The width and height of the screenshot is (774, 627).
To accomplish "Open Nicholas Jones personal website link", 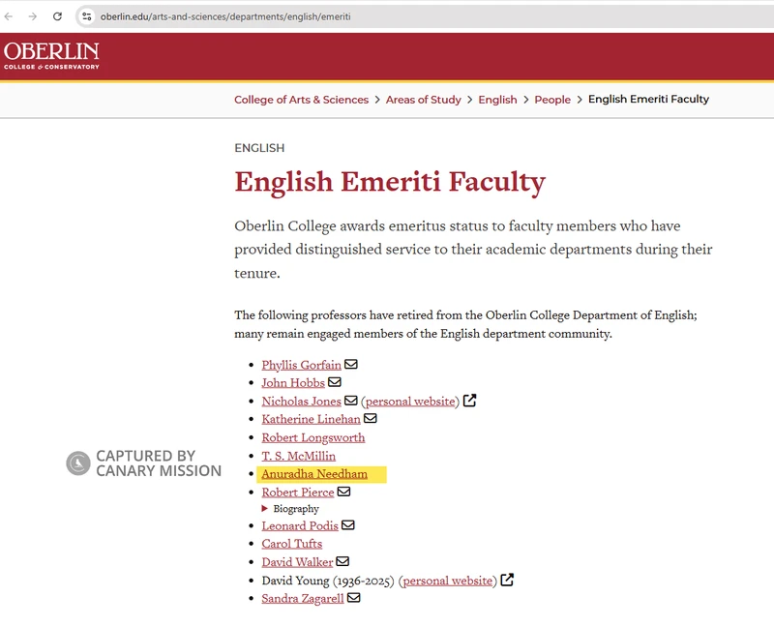I will point(410,401).
